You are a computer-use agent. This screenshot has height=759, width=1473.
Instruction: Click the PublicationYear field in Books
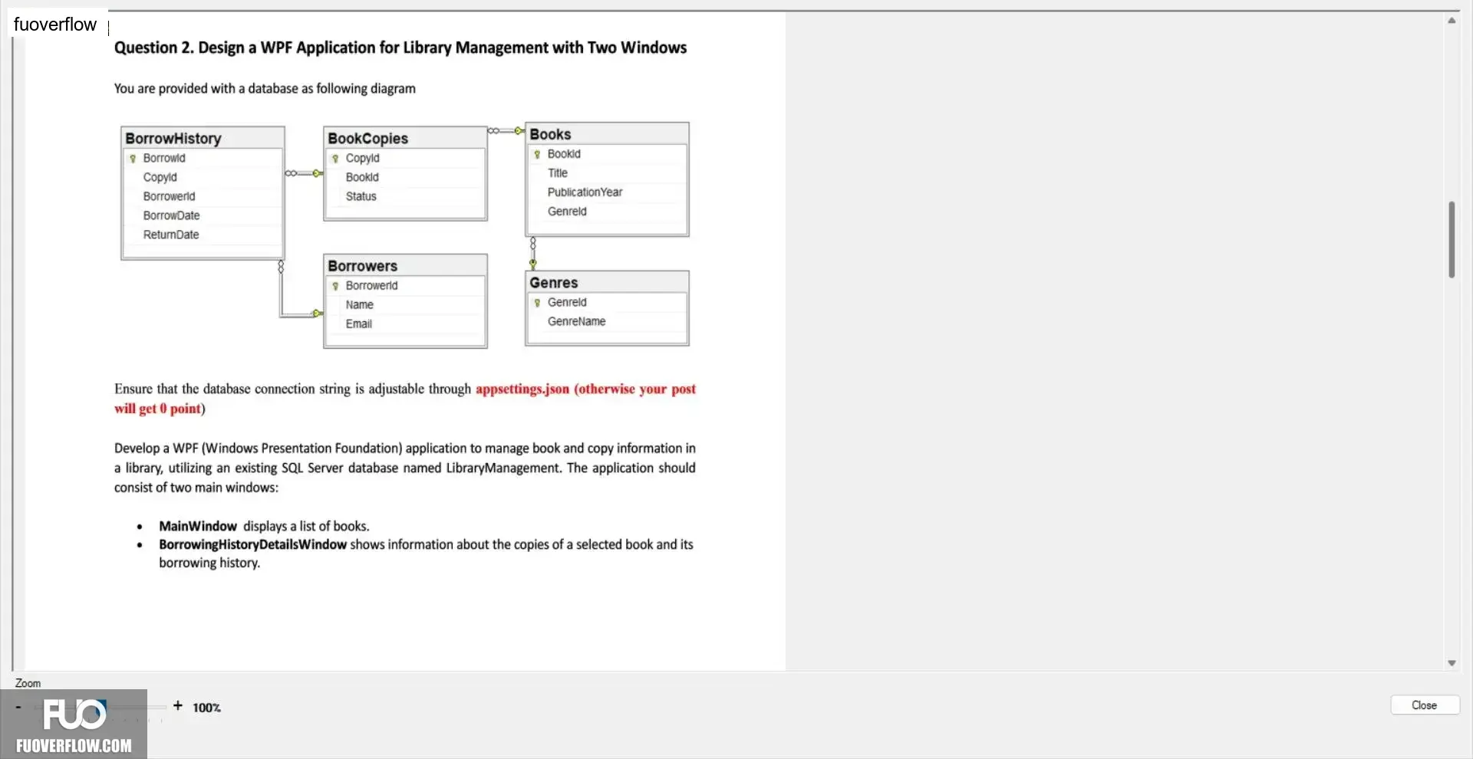585,192
